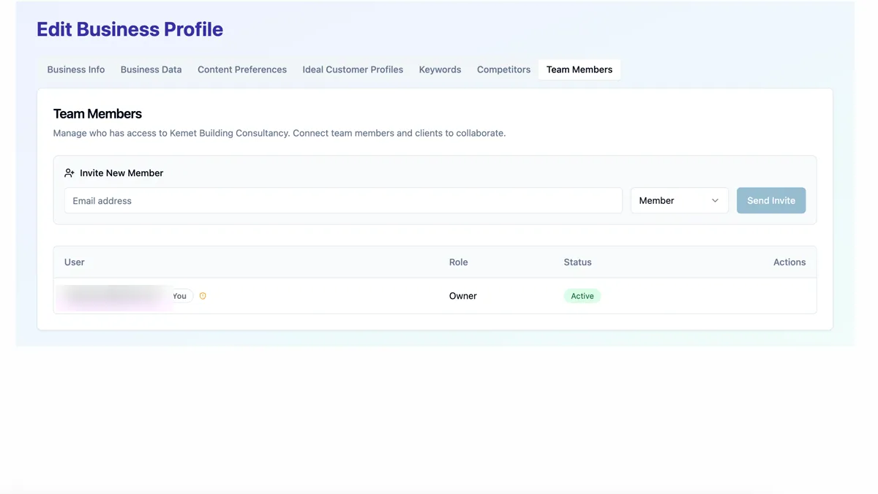Click the Role column header
878x494 pixels.
click(x=459, y=262)
